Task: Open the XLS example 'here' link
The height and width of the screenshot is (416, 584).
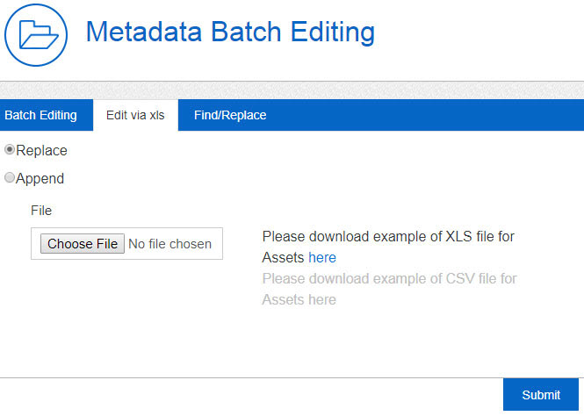Action: [x=322, y=257]
